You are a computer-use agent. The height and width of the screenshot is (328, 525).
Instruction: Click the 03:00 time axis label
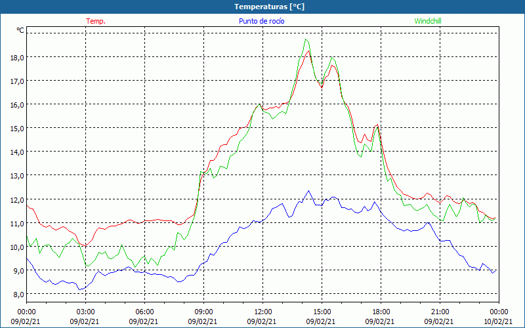(86, 312)
